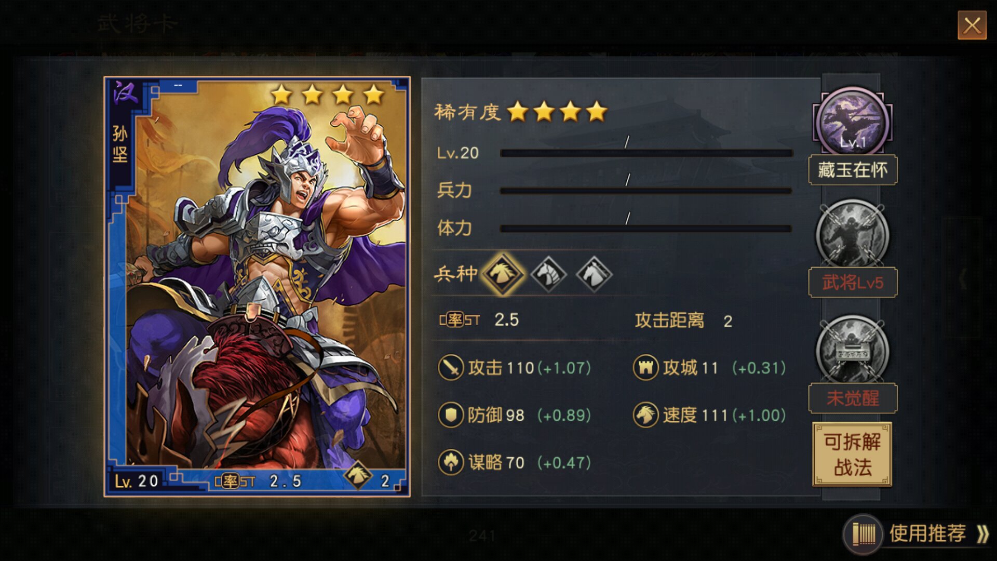Select the third horse troop type icon

(594, 274)
